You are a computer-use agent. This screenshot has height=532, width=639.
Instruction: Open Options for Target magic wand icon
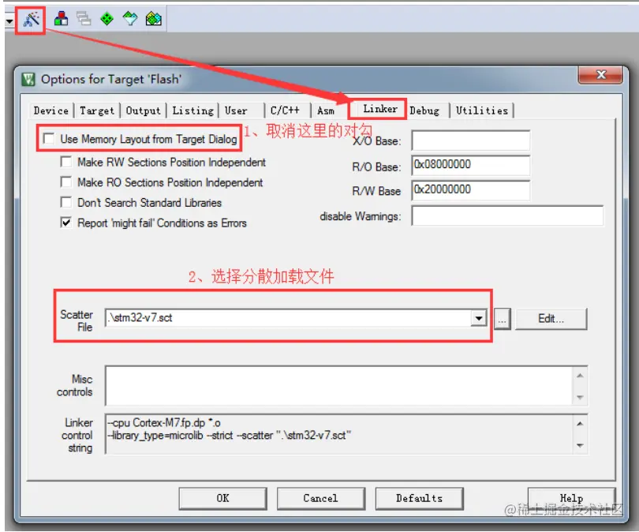coord(31,19)
